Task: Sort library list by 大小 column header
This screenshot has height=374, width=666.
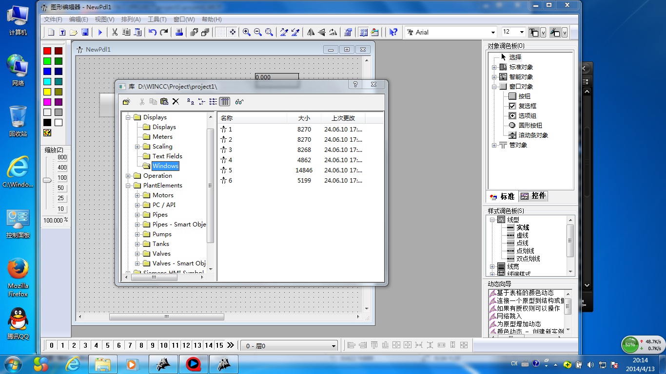Action: pyautogui.click(x=303, y=118)
